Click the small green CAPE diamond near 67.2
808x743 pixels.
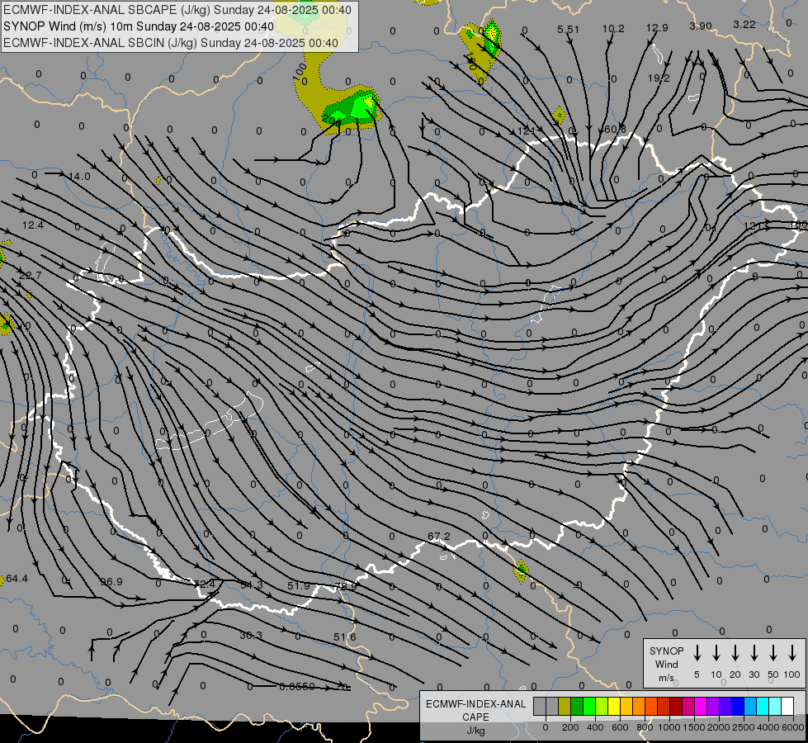[x=522, y=570]
